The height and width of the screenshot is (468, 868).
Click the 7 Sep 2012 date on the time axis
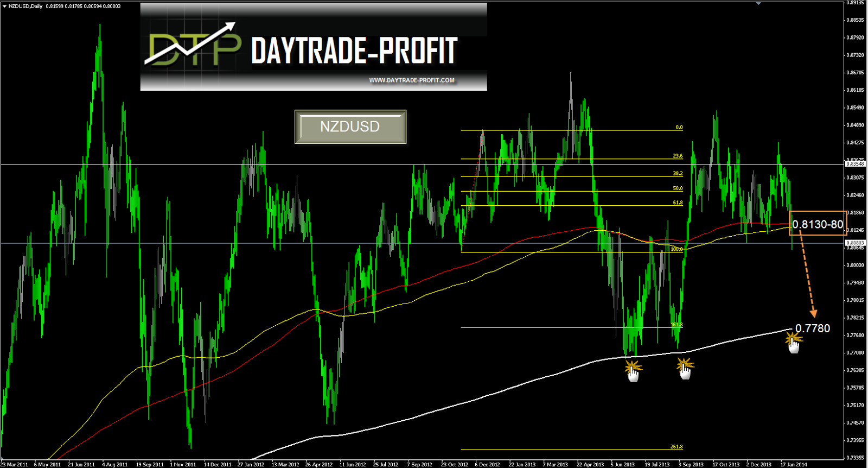(420, 465)
